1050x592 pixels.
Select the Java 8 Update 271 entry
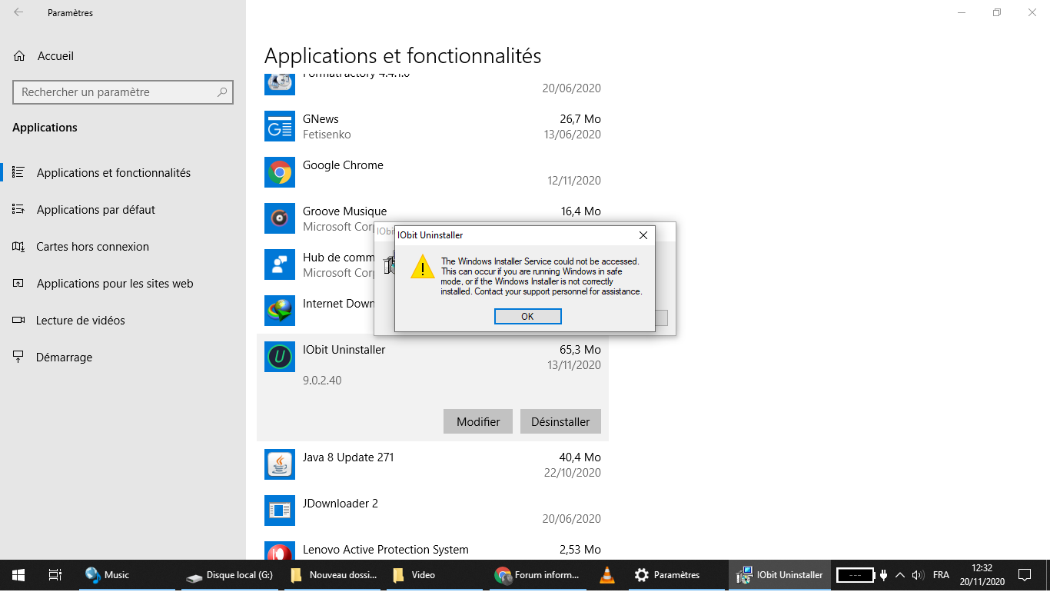(x=348, y=457)
